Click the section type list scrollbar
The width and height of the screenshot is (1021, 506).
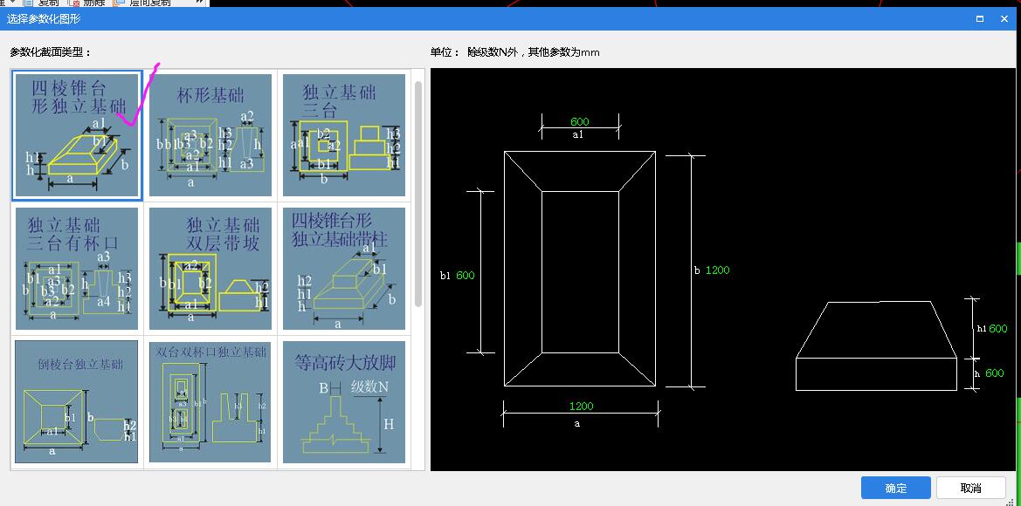click(x=418, y=194)
